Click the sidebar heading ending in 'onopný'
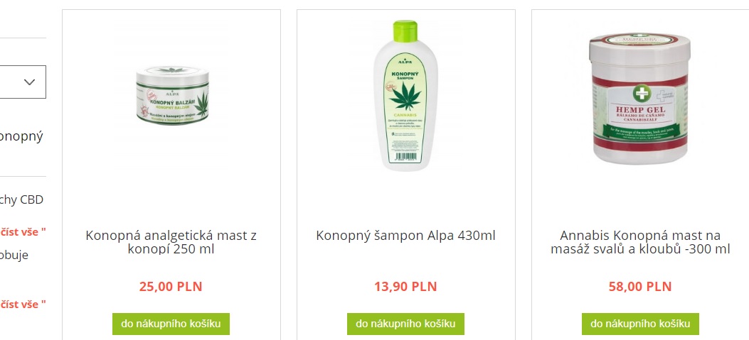Screen dimensions: 749x340 21,137
